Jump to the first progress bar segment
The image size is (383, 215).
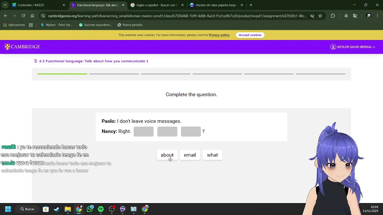coord(62,74)
